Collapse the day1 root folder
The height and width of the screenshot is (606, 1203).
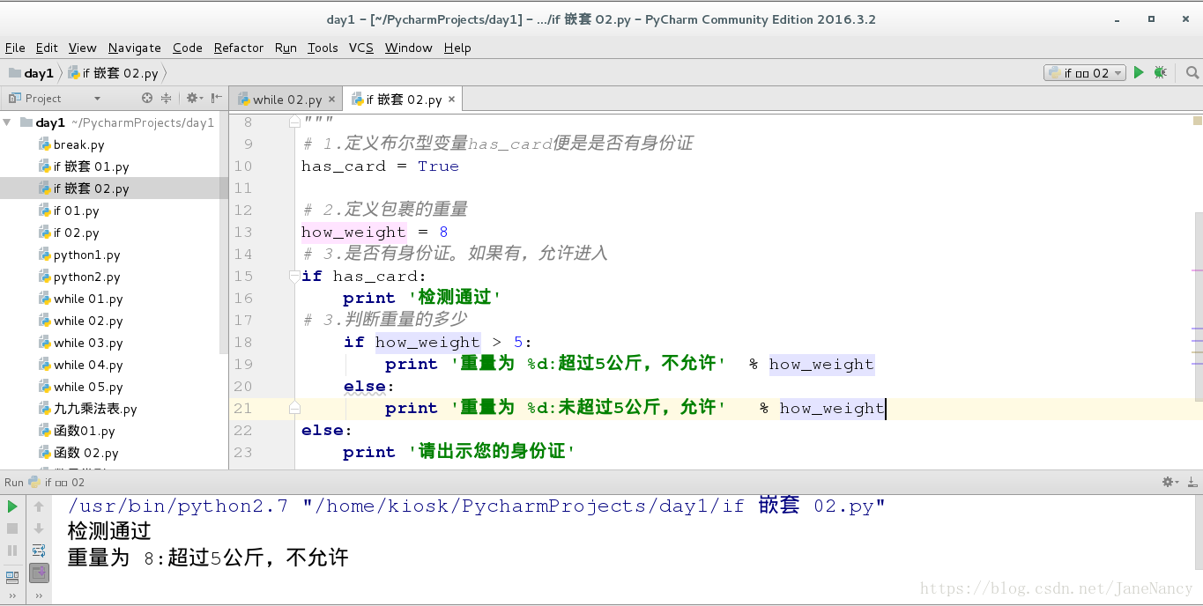pos(7,122)
